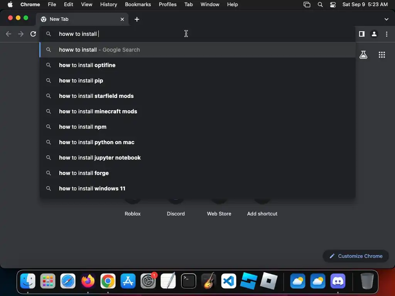Click the Customize Chrome button

pyautogui.click(x=356, y=256)
